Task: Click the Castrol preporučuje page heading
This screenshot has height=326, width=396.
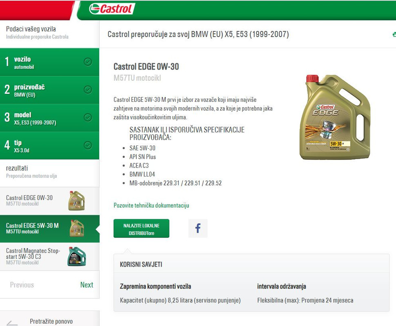Action: click(x=198, y=34)
